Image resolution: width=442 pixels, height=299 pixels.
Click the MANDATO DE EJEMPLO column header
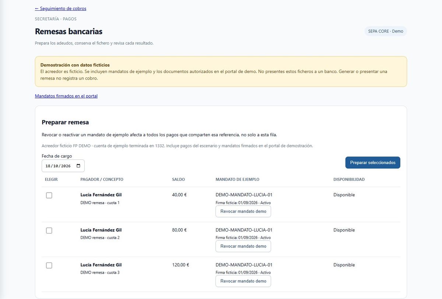click(237, 180)
